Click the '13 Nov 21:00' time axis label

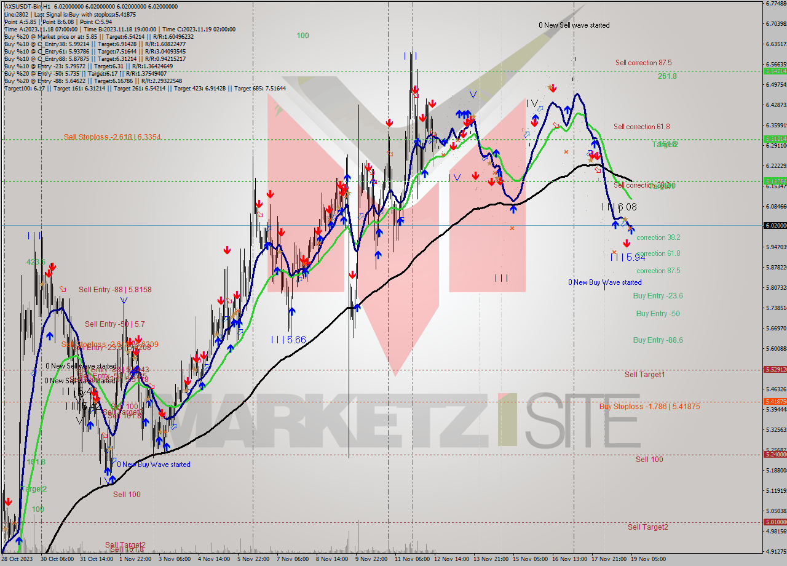coord(491,559)
